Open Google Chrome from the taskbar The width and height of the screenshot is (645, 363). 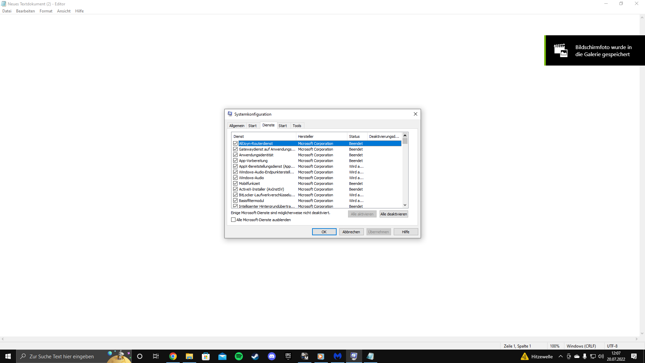pos(173,356)
